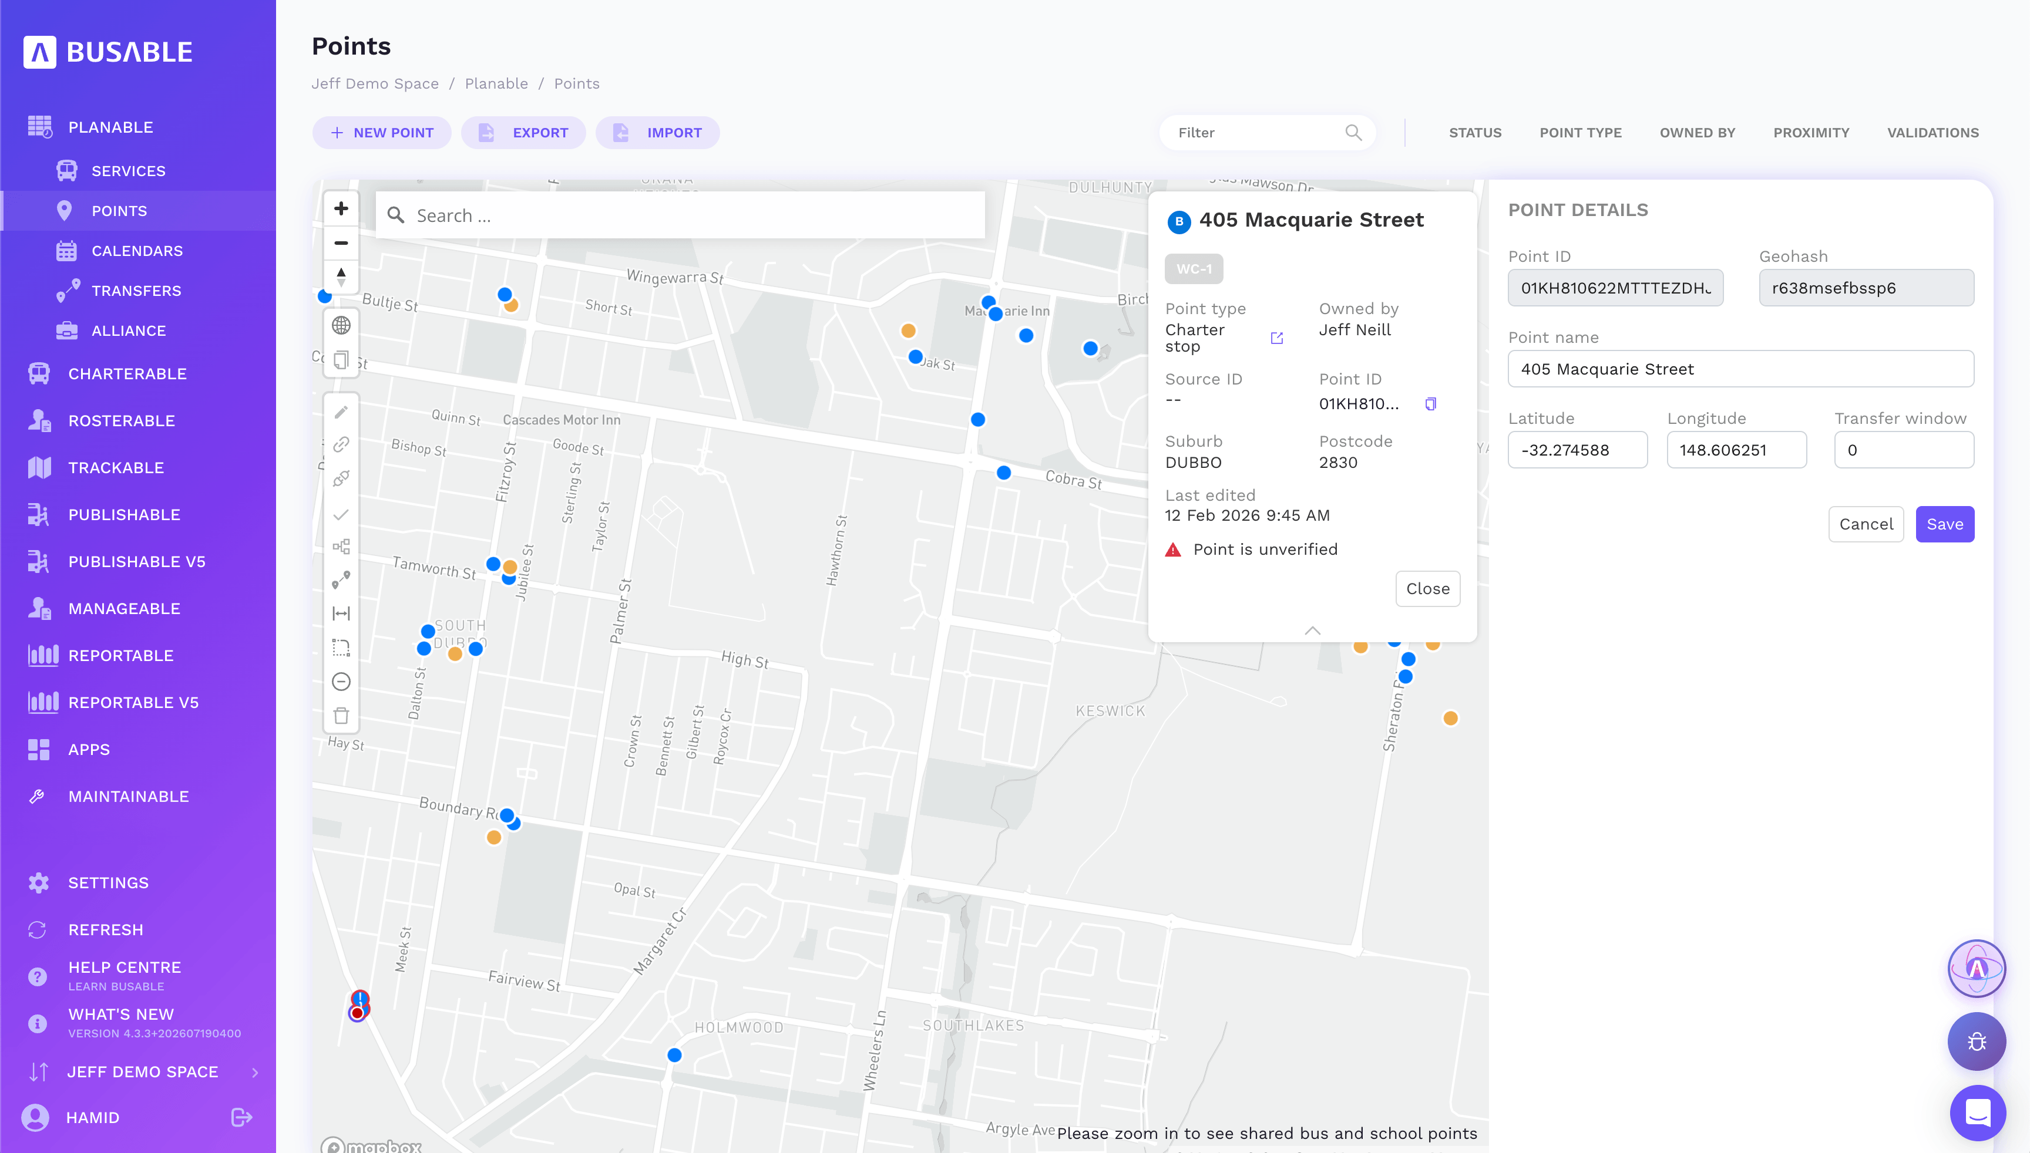Open Charterable module in sidebar

pos(127,374)
